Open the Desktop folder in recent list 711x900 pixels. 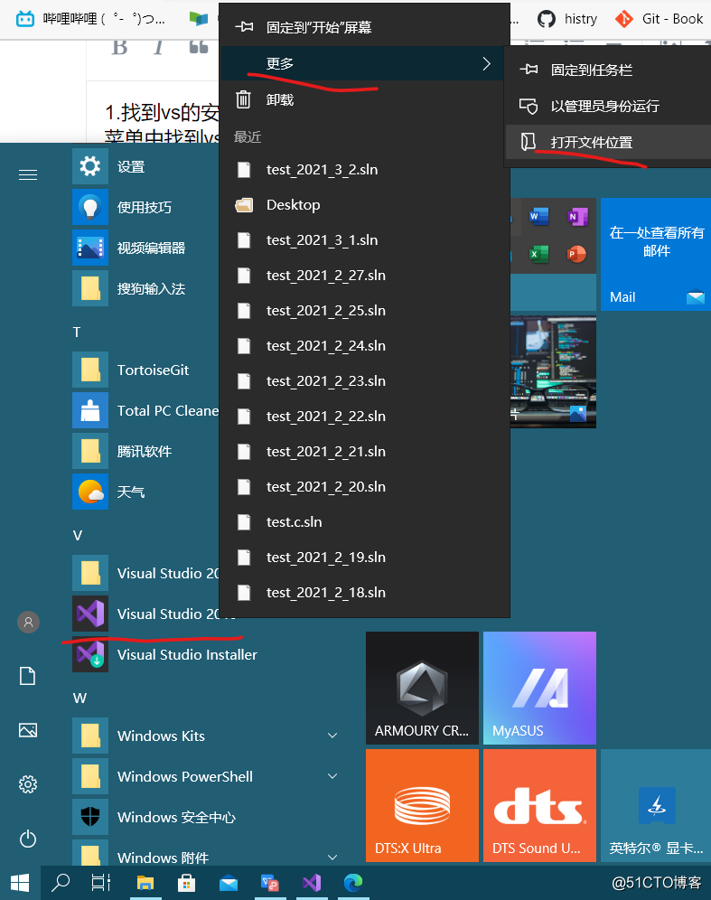coord(364,204)
